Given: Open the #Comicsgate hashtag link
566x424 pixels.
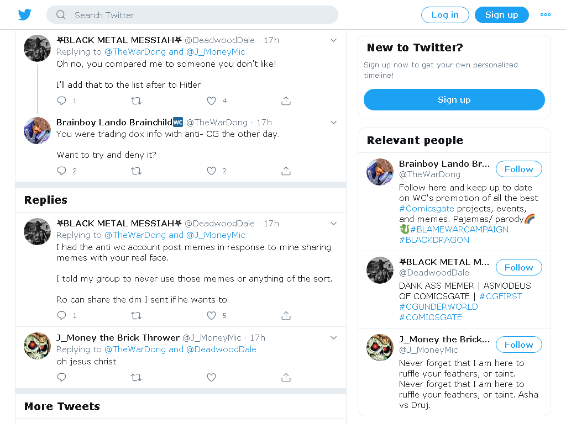Looking at the screenshot, I should point(426,208).
